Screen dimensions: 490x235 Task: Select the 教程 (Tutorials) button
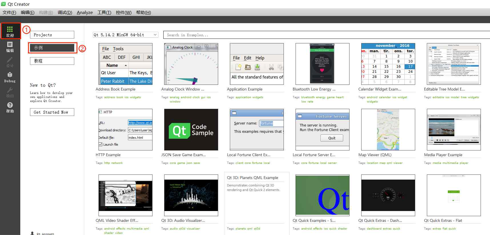52,61
